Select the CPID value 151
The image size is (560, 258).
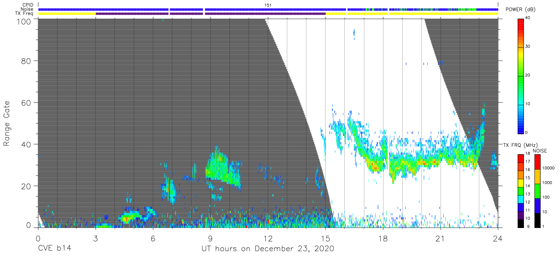268,5
